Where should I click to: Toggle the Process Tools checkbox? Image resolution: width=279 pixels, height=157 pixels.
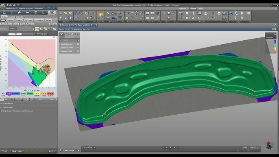click(78, 51)
